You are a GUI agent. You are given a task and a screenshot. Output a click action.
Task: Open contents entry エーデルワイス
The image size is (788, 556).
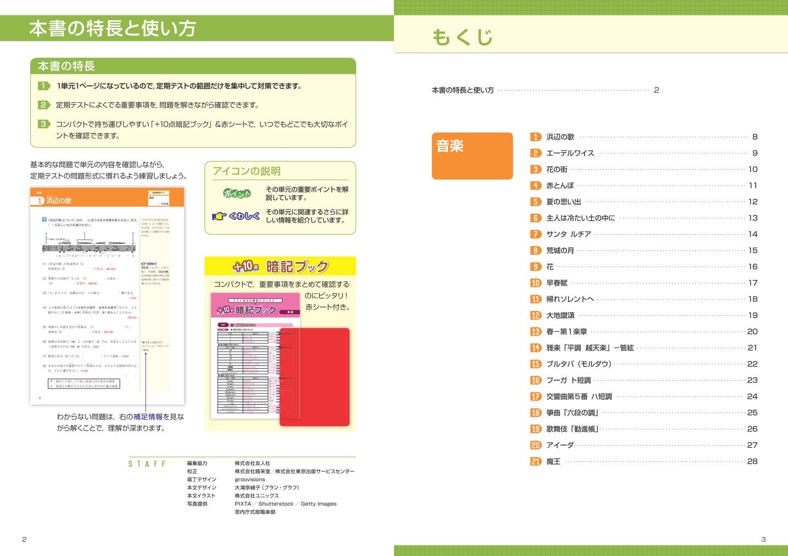click(643, 153)
